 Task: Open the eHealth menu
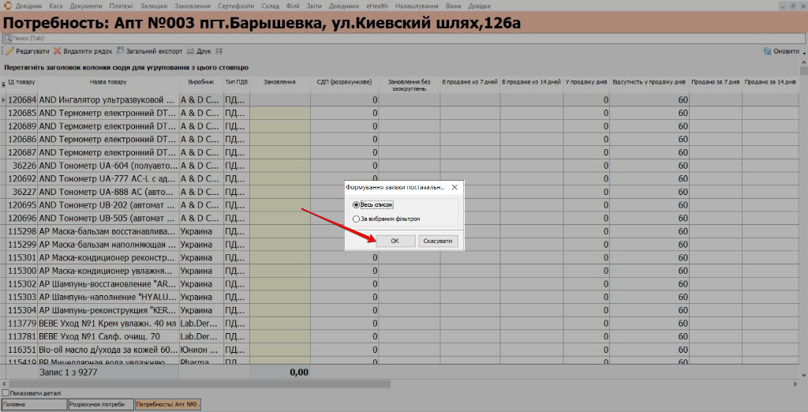(377, 6)
